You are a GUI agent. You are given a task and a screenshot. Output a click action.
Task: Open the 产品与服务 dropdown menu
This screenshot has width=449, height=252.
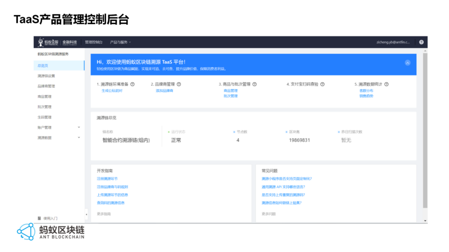(x=120, y=42)
